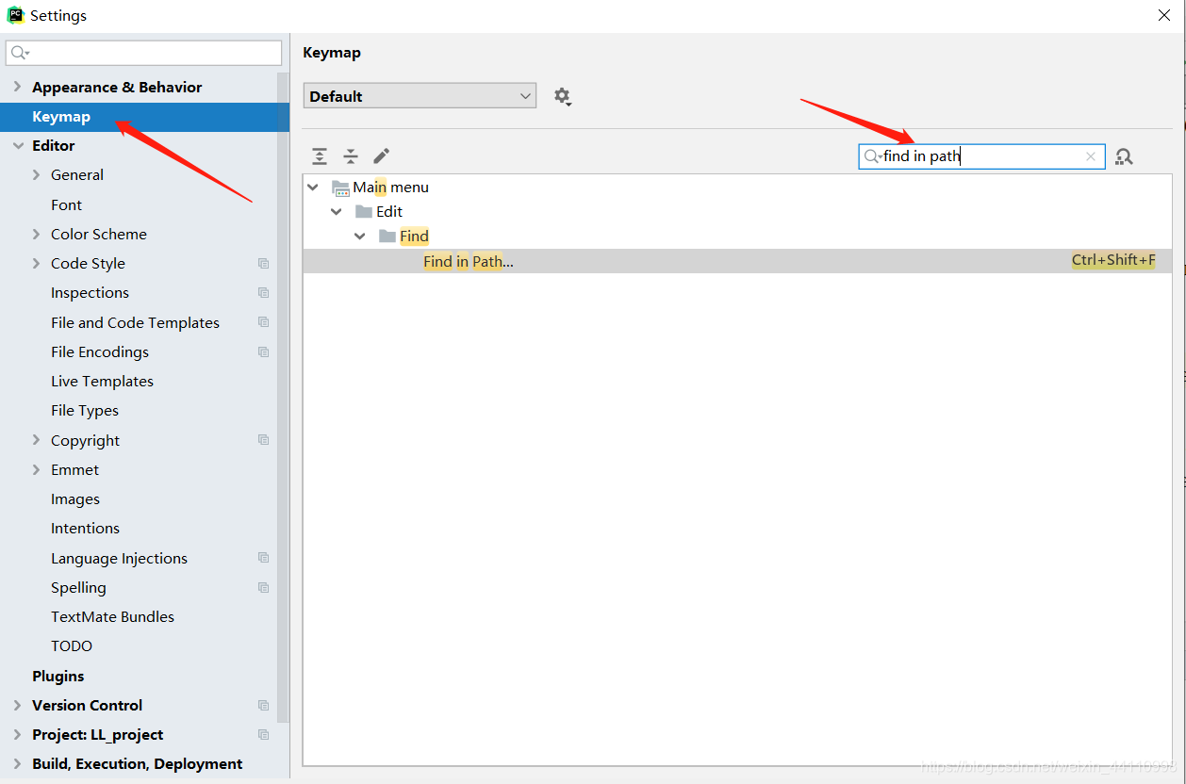The image size is (1186, 784).
Task: Clear the find in path search text
Action: tap(1091, 155)
